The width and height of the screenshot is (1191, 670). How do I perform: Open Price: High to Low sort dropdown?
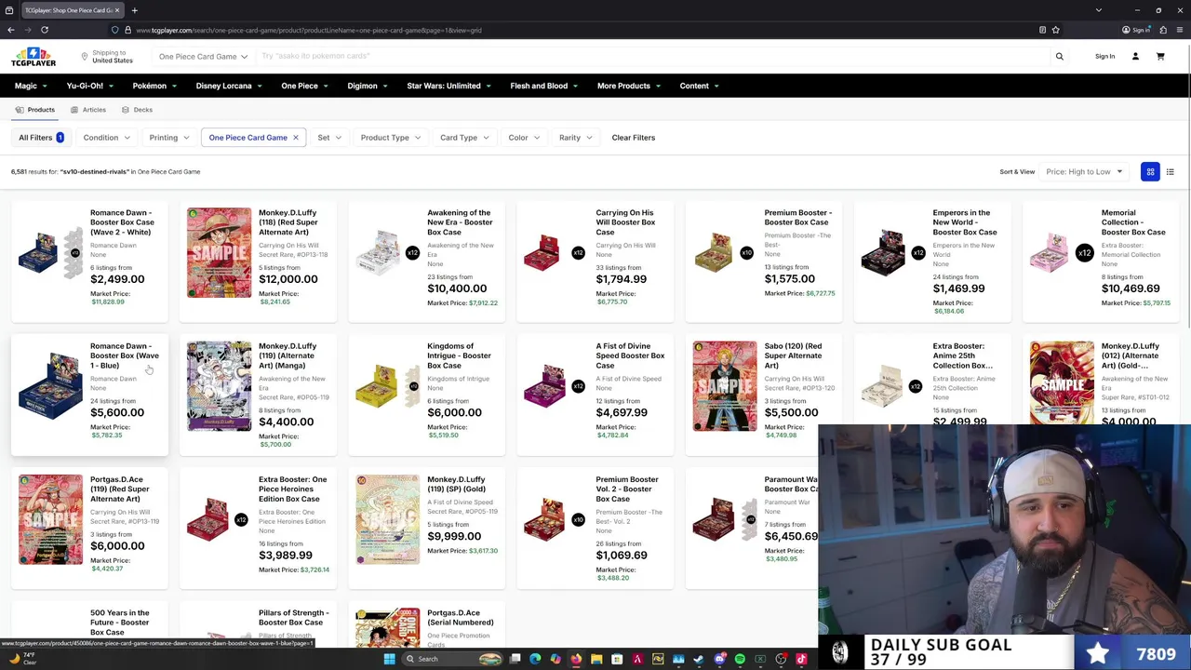[x=1085, y=171]
